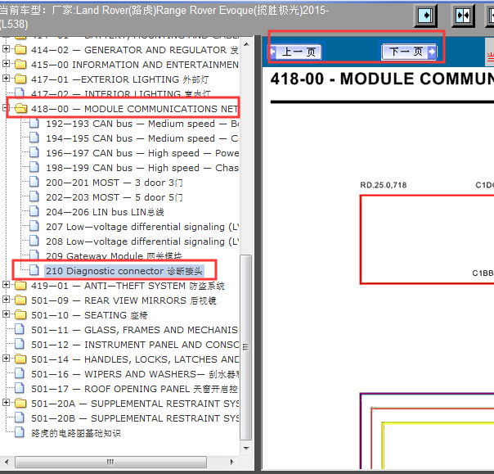This screenshot has width=494, height=474.
Task: Open 208 Low-voltage differential signaling page
Action: (x=142, y=242)
